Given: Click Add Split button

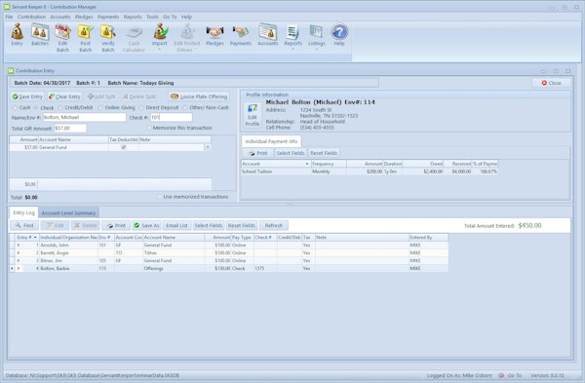Looking at the screenshot, I should 101,96.
